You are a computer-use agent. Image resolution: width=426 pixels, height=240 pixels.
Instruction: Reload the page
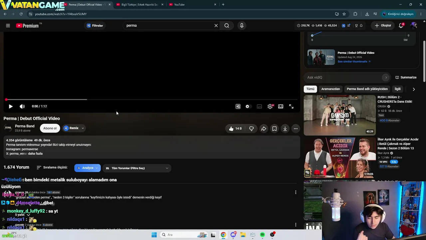coord(21,14)
